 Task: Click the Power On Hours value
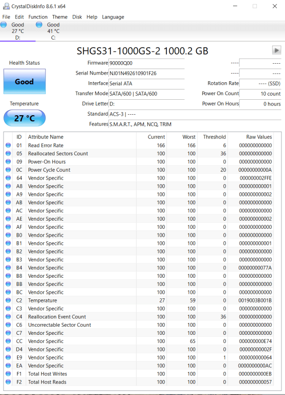pyautogui.click(x=260, y=104)
